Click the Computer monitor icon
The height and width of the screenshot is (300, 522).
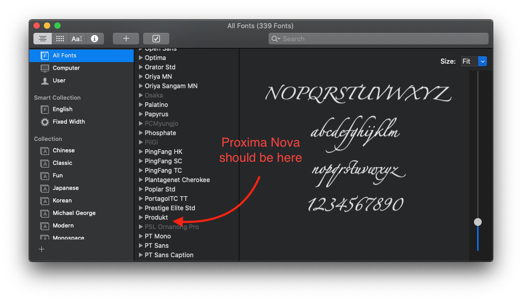pyautogui.click(x=44, y=68)
